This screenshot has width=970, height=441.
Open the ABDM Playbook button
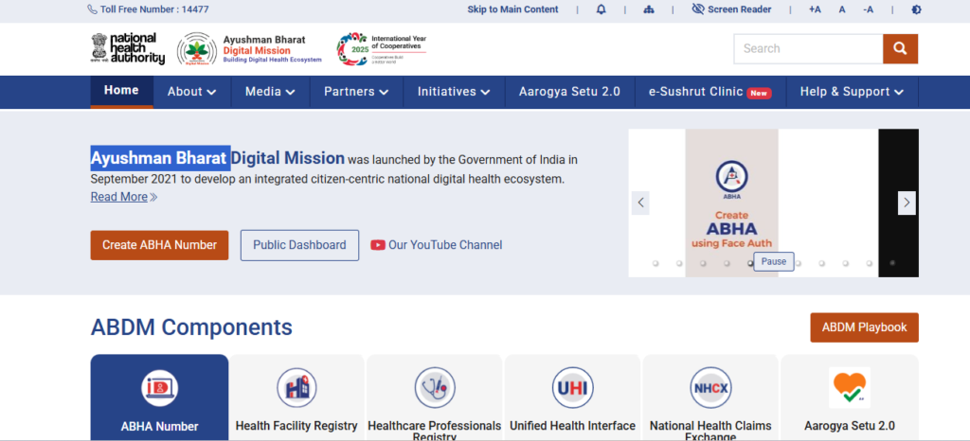(x=864, y=327)
